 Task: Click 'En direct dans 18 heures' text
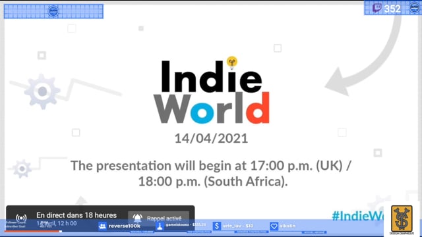[76, 215]
